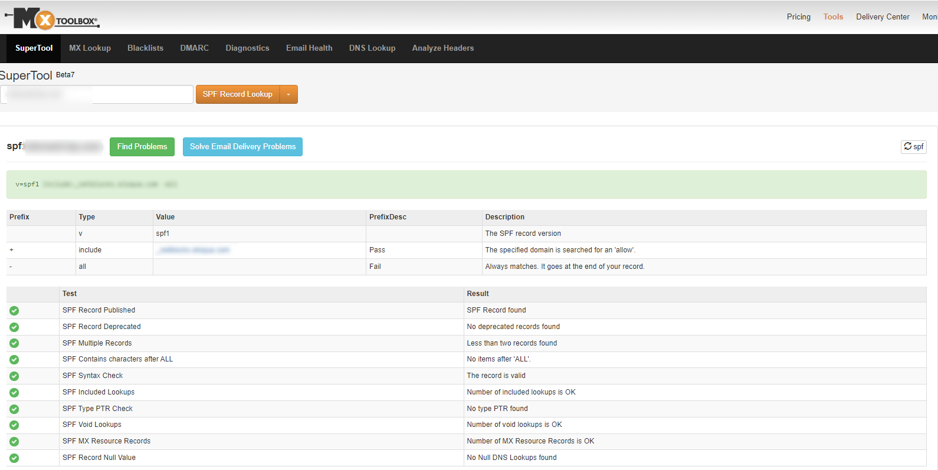The image size is (938, 470).
Task: Click the Find Problems button
Action: pyautogui.click(x=142, y=147)
